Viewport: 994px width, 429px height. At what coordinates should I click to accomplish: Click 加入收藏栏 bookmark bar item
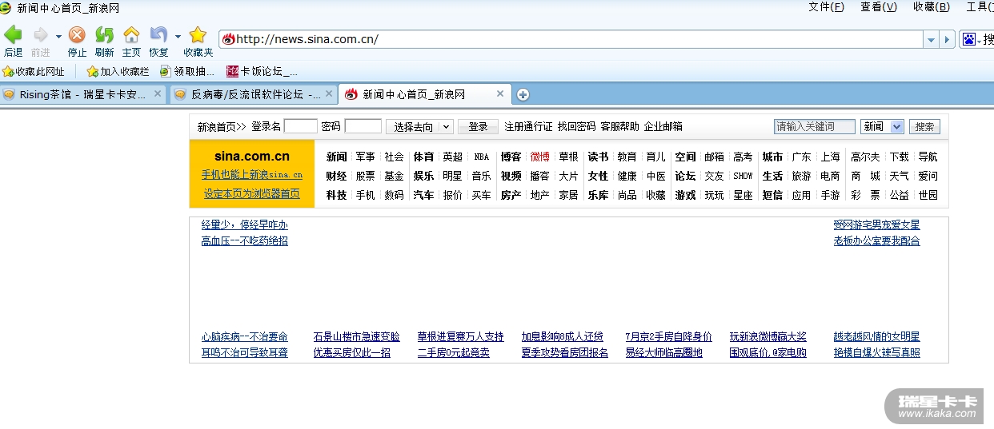click(x=118, y=72)
